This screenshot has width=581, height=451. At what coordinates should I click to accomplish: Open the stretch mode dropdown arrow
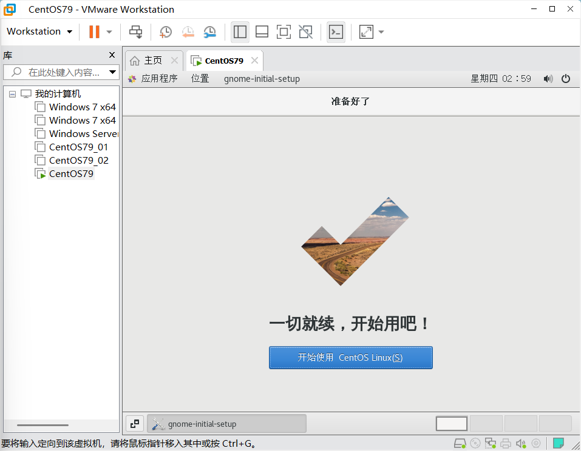point(381,32)
